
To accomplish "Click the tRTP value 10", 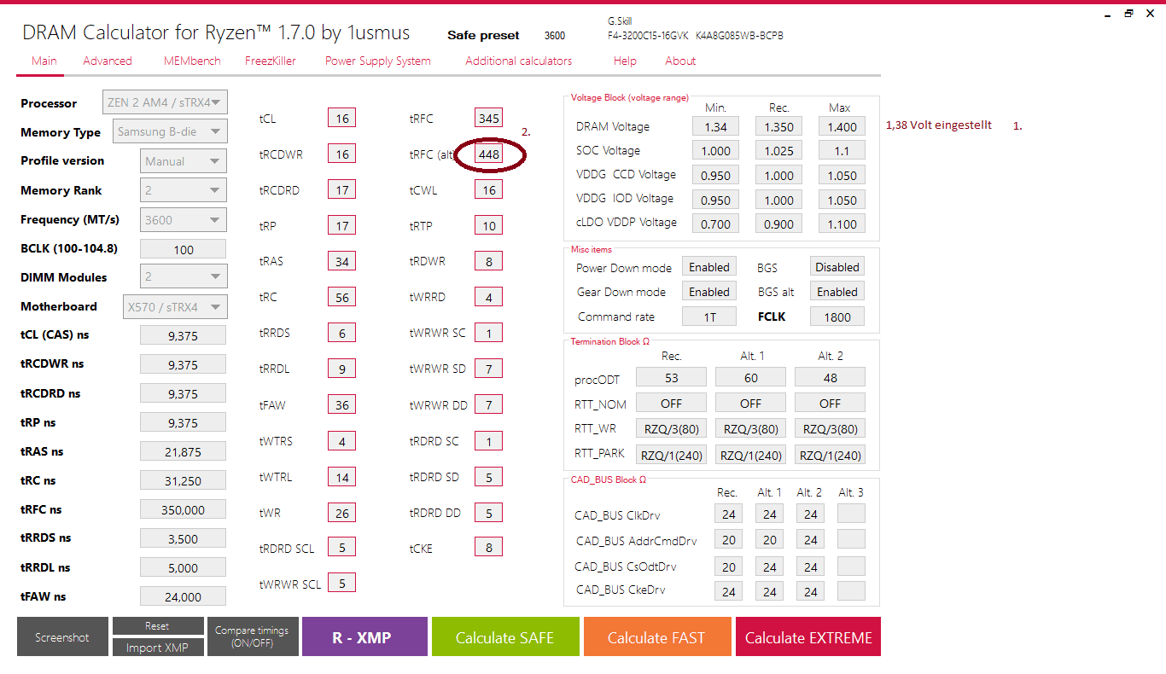I will 488,225.
